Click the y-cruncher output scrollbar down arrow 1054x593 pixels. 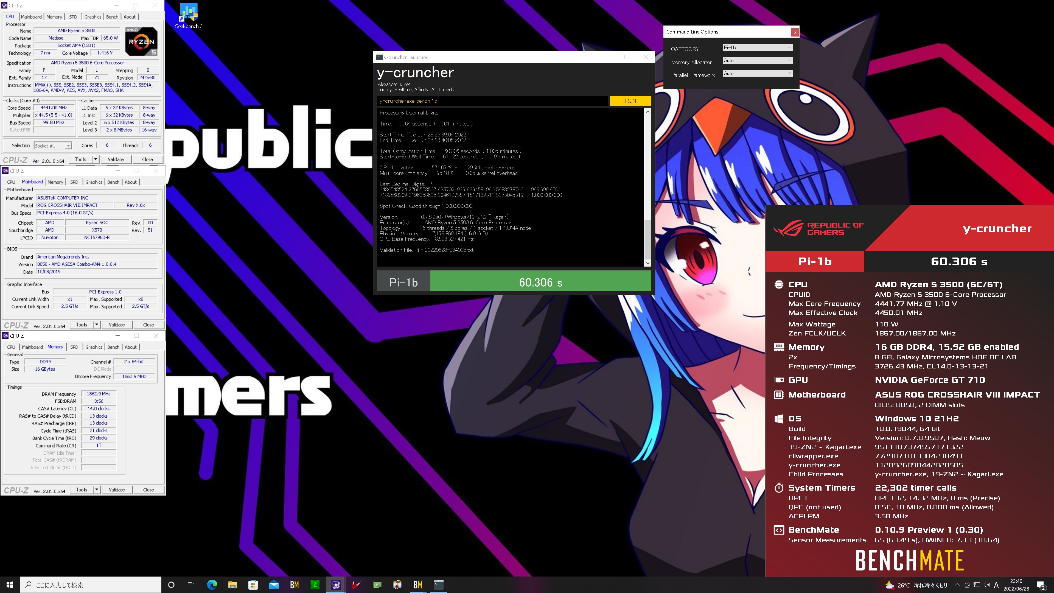tap(647, 263)
